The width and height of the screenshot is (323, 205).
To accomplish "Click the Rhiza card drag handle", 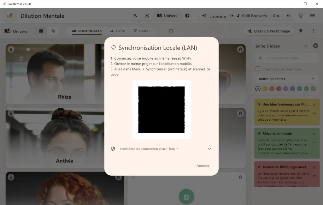I will tap(11, 49).
